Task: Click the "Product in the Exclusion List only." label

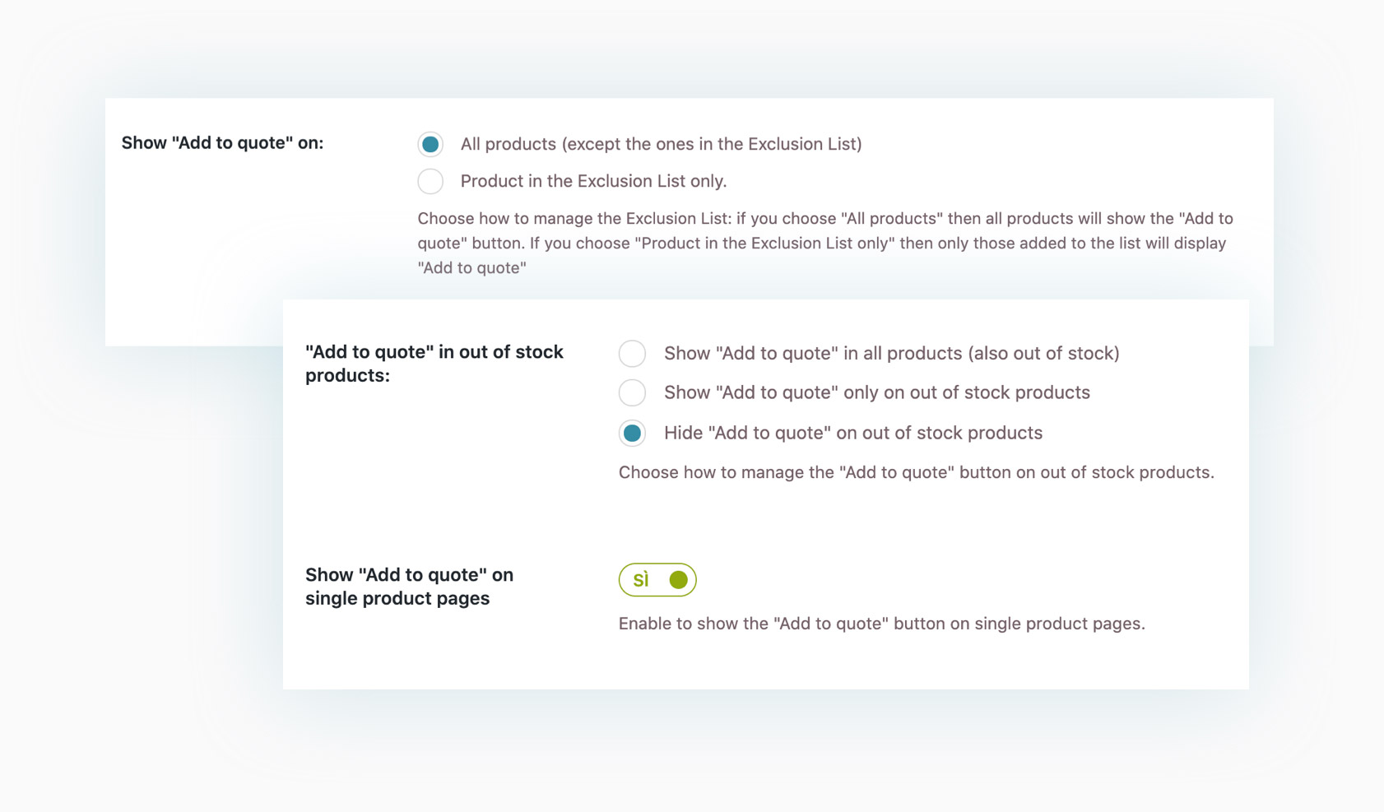Action: [x=593, y=181]
